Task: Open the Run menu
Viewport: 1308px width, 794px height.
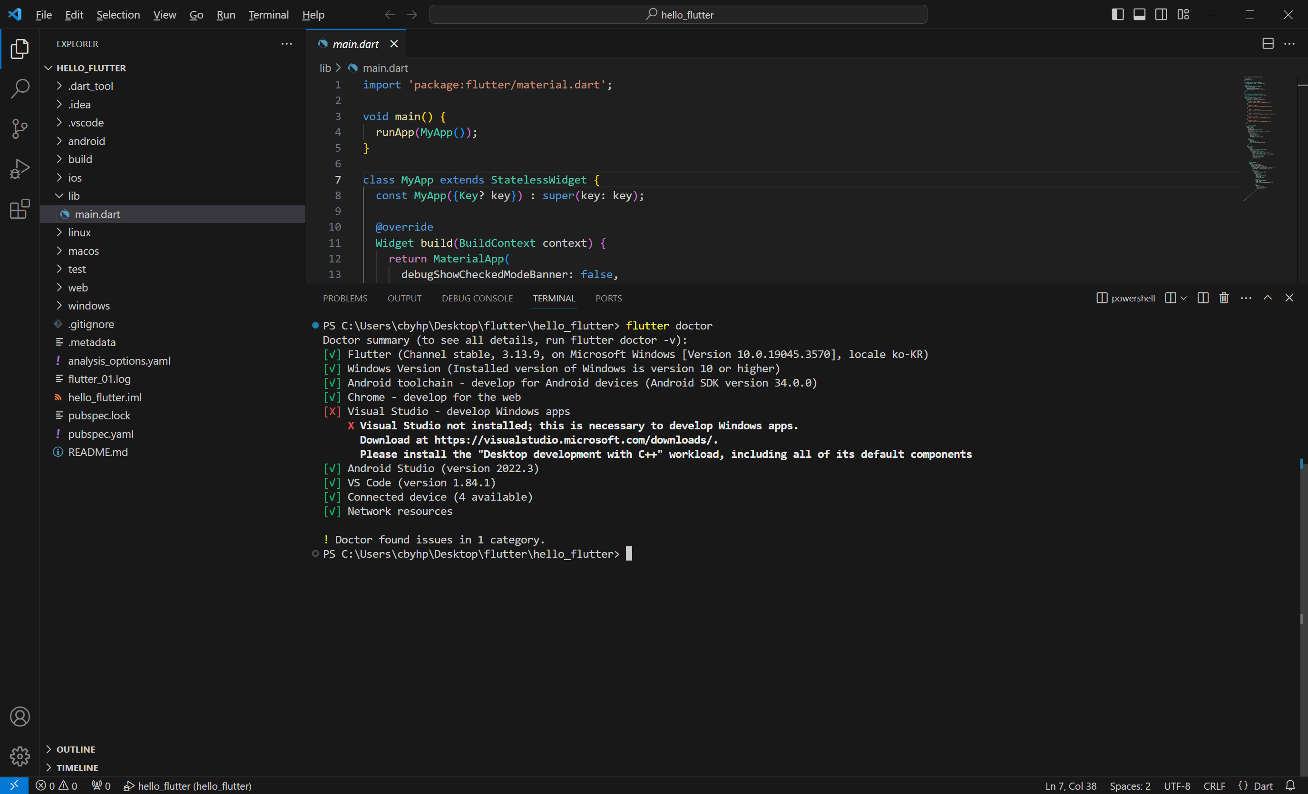Action: [225, 14]
